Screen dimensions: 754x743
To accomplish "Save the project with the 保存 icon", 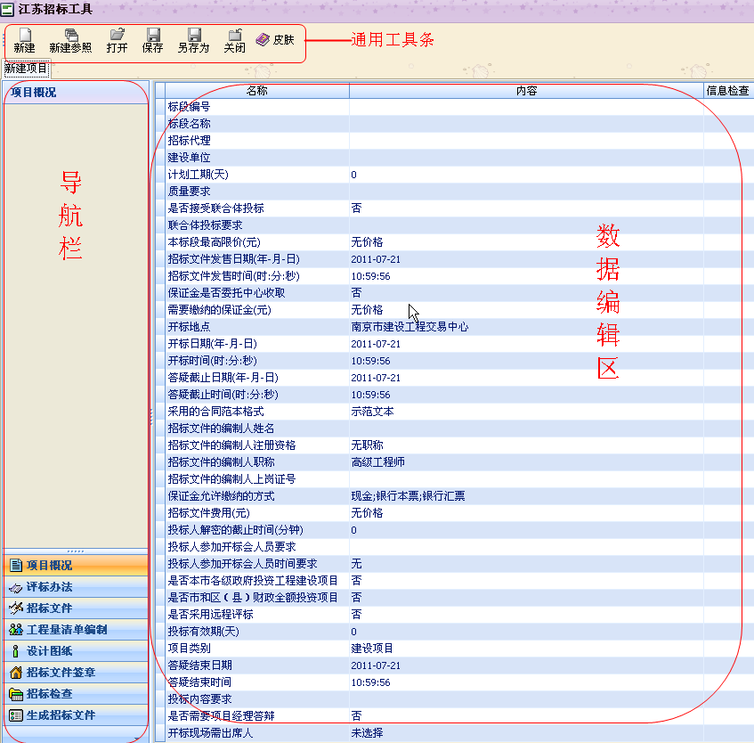I will click(153, 35).
